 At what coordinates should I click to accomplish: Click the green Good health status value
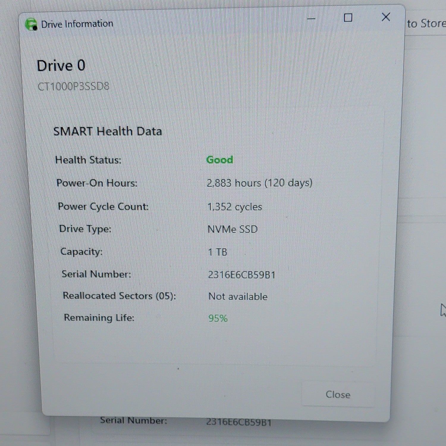pyautogui.click(x=220, y=160)
